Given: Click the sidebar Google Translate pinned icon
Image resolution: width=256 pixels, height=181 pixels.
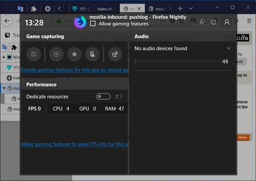Looking at the screenshot, I should tap(5, 47).
